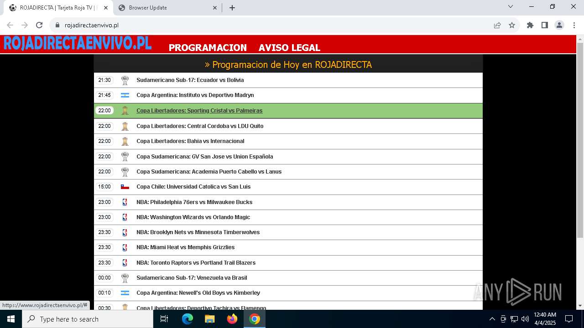Viewport: 584px width, 328px height.
Task: Open File Explorer from the taskbar
Action: [210, 319]
